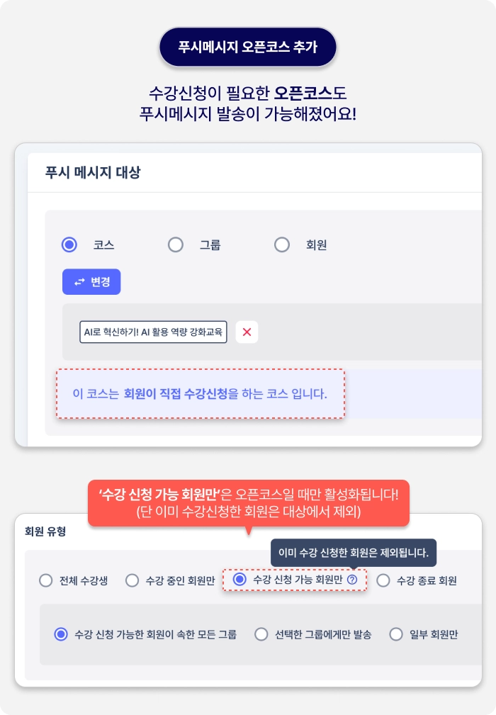This screenshot has height=715, width=496.
Task: Select 수강 종료 회원 option
Action: [x=383, y=580]
